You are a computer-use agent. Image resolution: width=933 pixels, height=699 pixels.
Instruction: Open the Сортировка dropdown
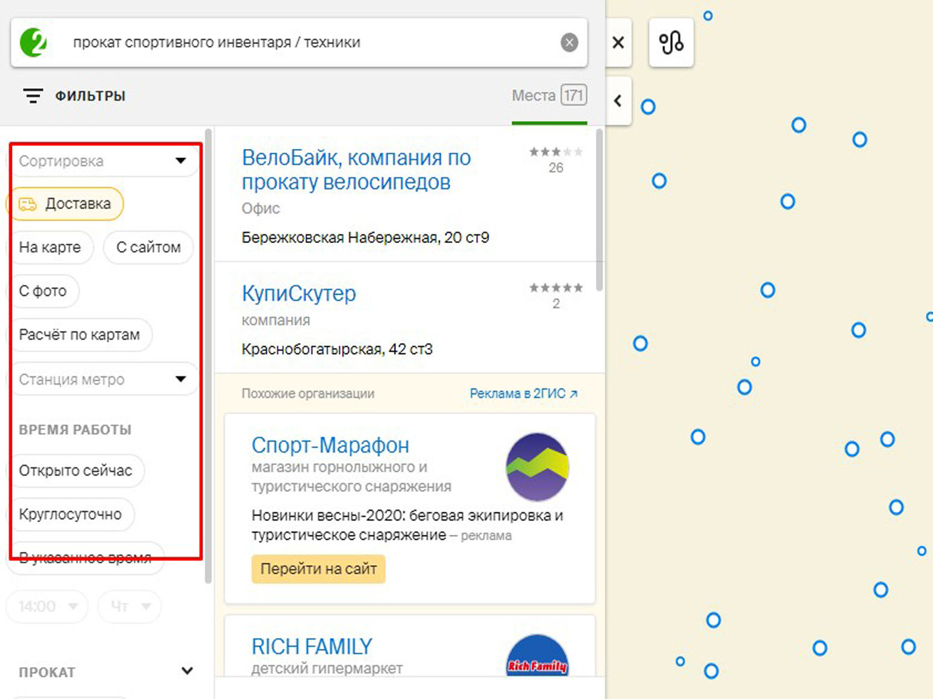click(102, 161)
